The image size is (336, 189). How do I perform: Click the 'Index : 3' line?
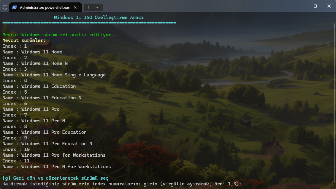click(x=14, y=69)
